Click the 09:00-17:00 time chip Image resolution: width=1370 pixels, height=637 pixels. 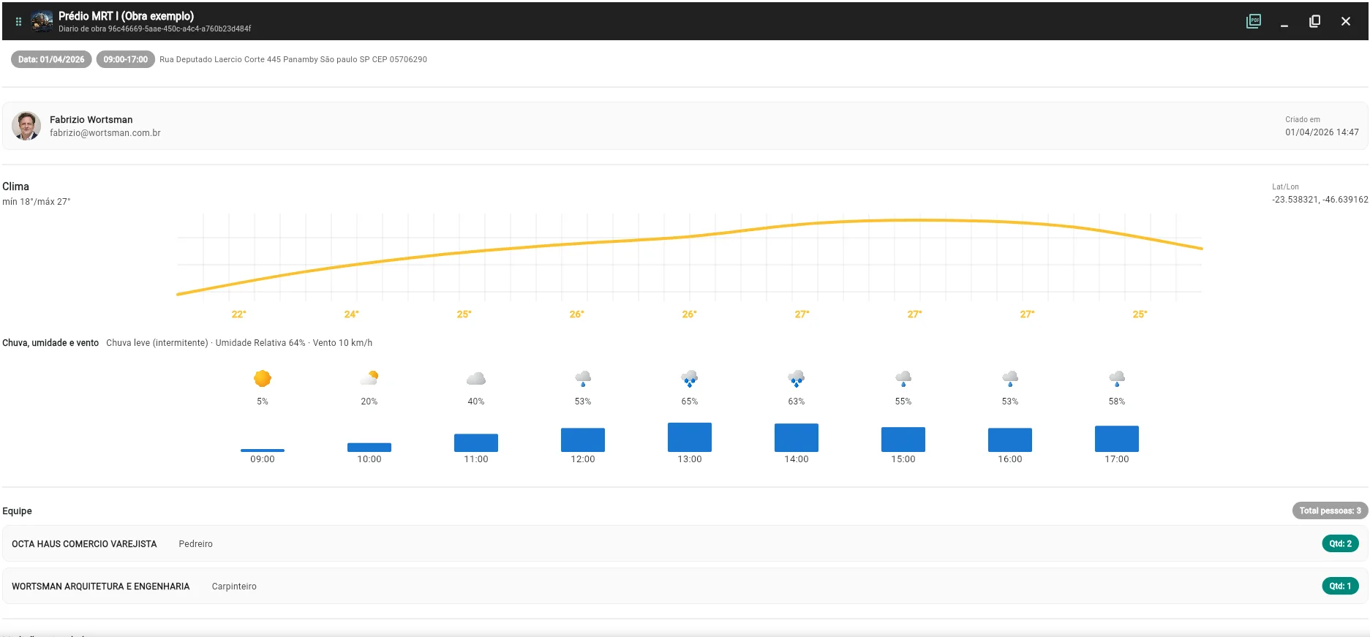click(x=125, y=59)
